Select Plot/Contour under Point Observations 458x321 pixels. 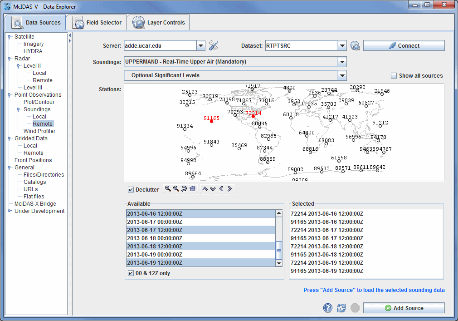[x=39, y=102]
